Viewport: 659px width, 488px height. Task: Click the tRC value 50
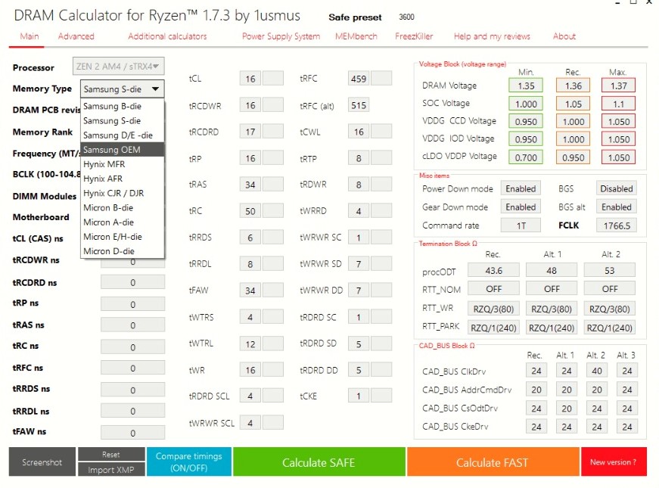pos(250,211)
